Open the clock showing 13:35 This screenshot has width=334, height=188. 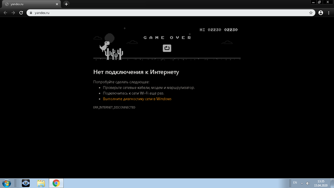click(x=321, y=183)
